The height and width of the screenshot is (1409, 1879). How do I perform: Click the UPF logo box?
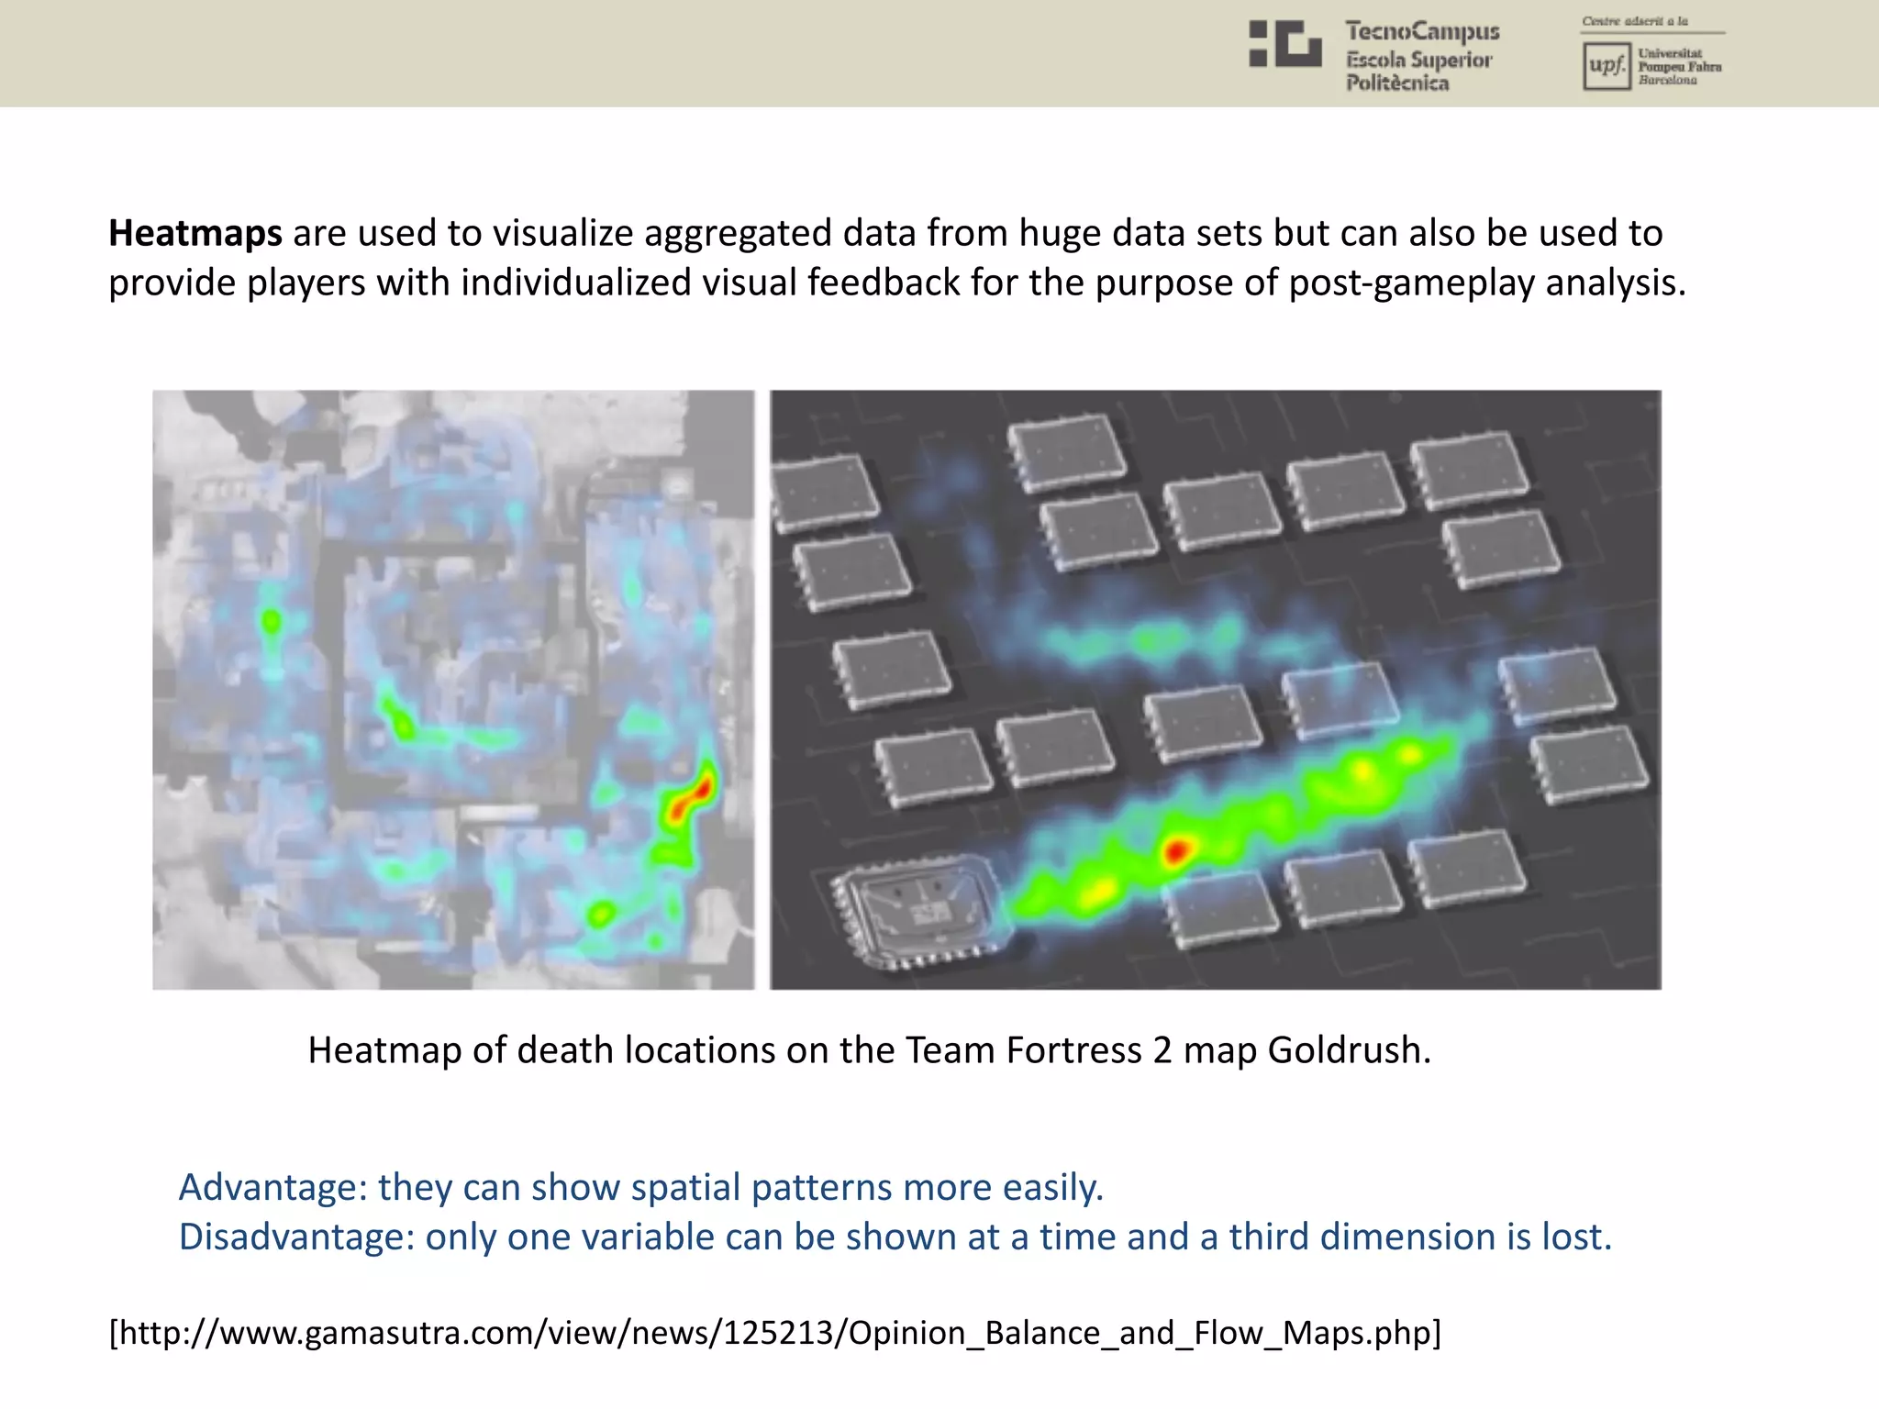[1607, 65]
